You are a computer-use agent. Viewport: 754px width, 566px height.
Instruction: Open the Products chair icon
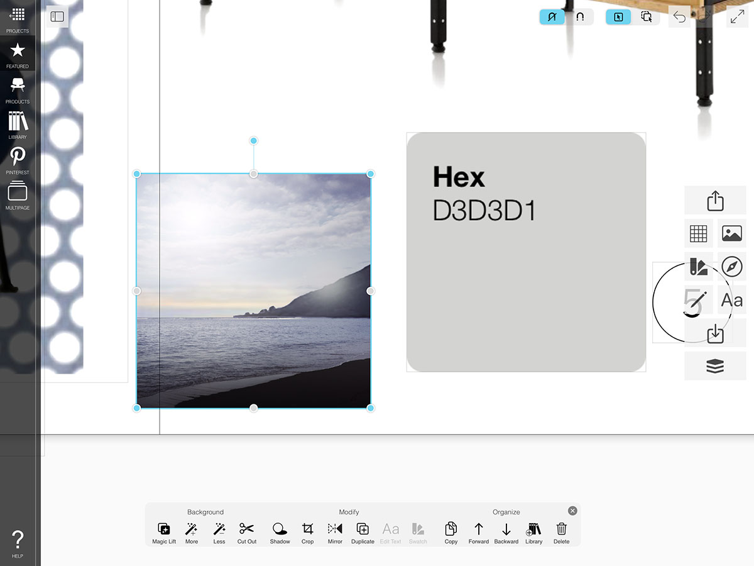pos(18,90)
